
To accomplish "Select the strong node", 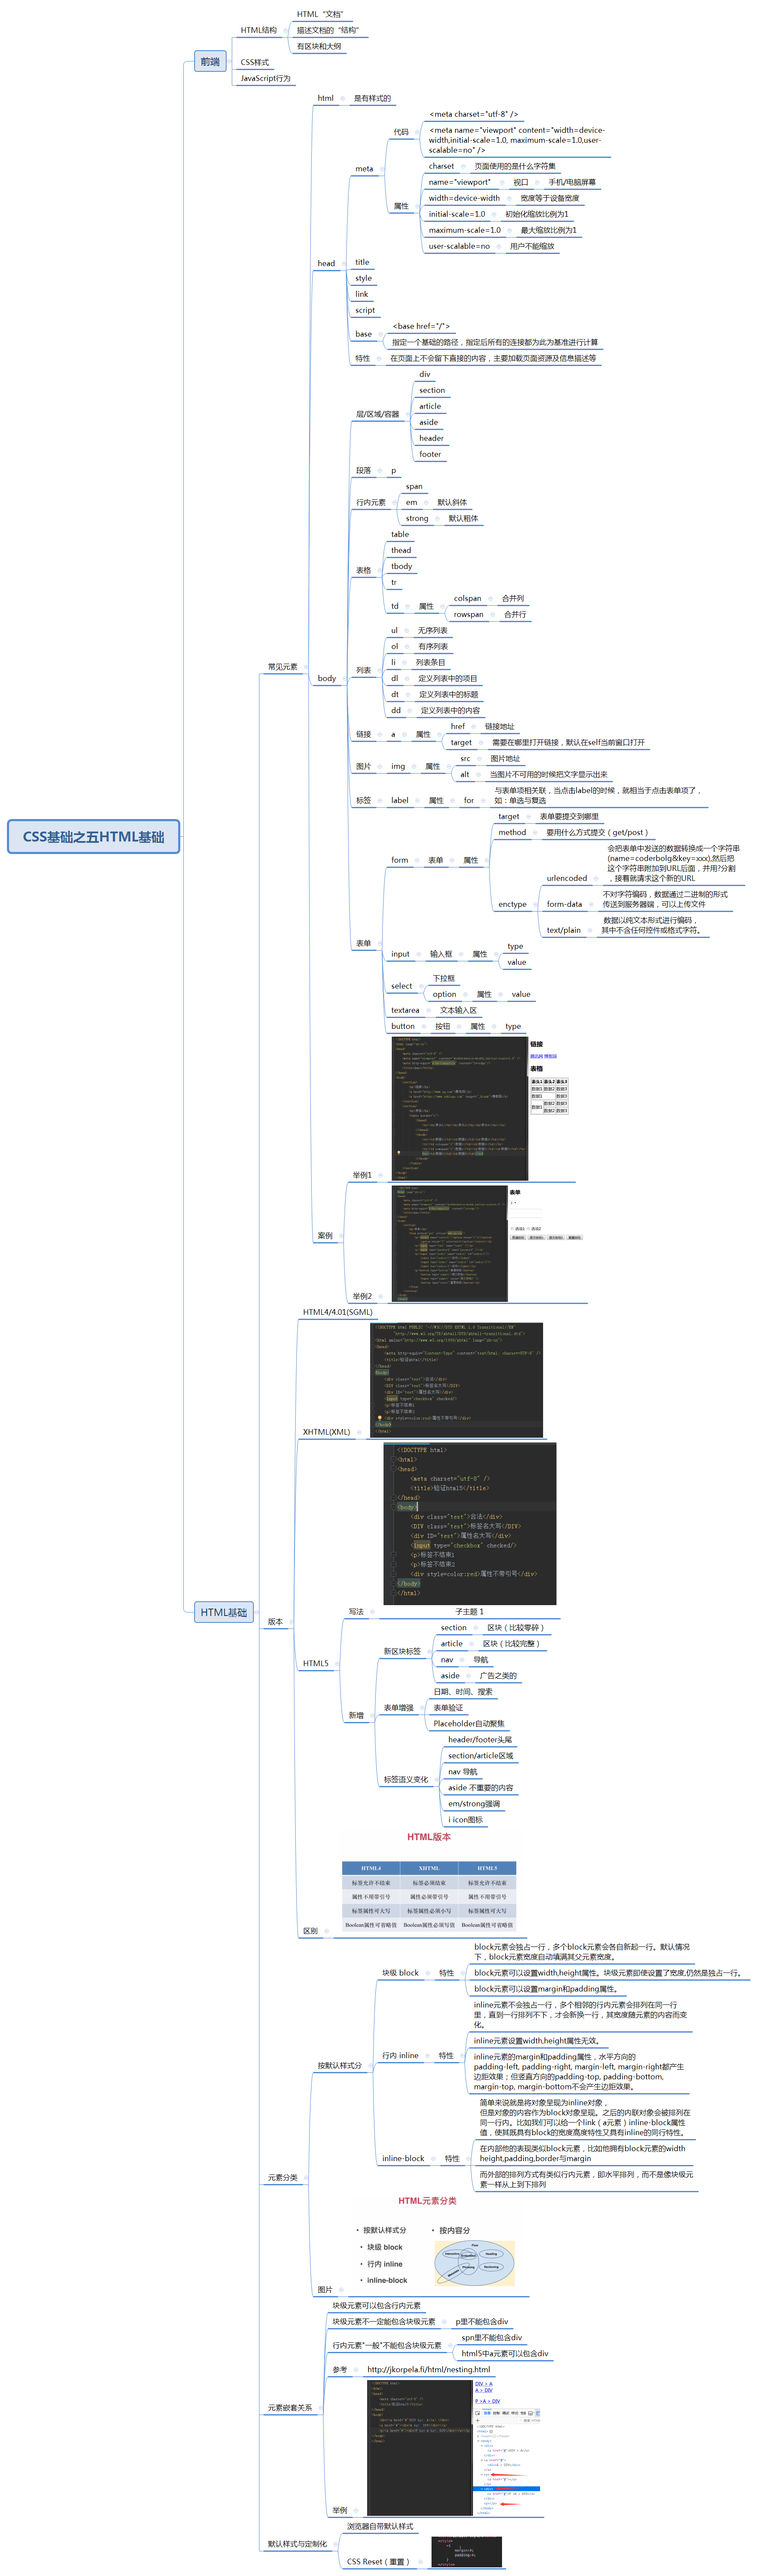I will coord(417,518).
